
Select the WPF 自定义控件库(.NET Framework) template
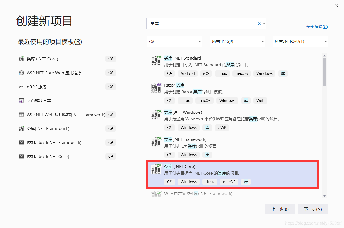(x=198, y=194)
